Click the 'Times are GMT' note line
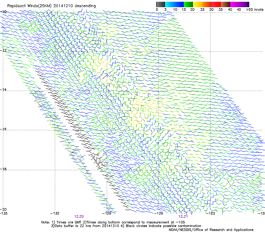Image resolution: width=265 pixels, height=232 pixels. (113, 222)
